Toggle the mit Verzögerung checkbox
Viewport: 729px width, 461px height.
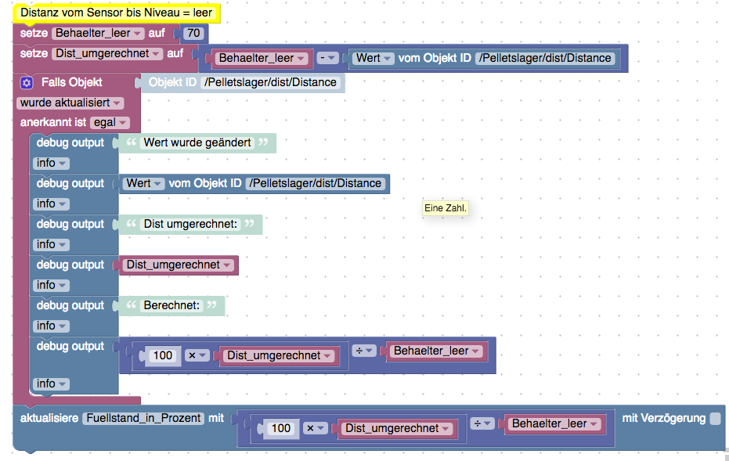[716, 418]
